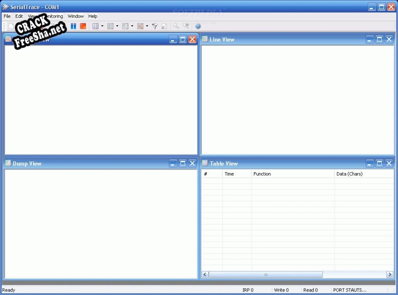Open the Window menu
This screenshot has width=398, height=295.
coord(76,16)
